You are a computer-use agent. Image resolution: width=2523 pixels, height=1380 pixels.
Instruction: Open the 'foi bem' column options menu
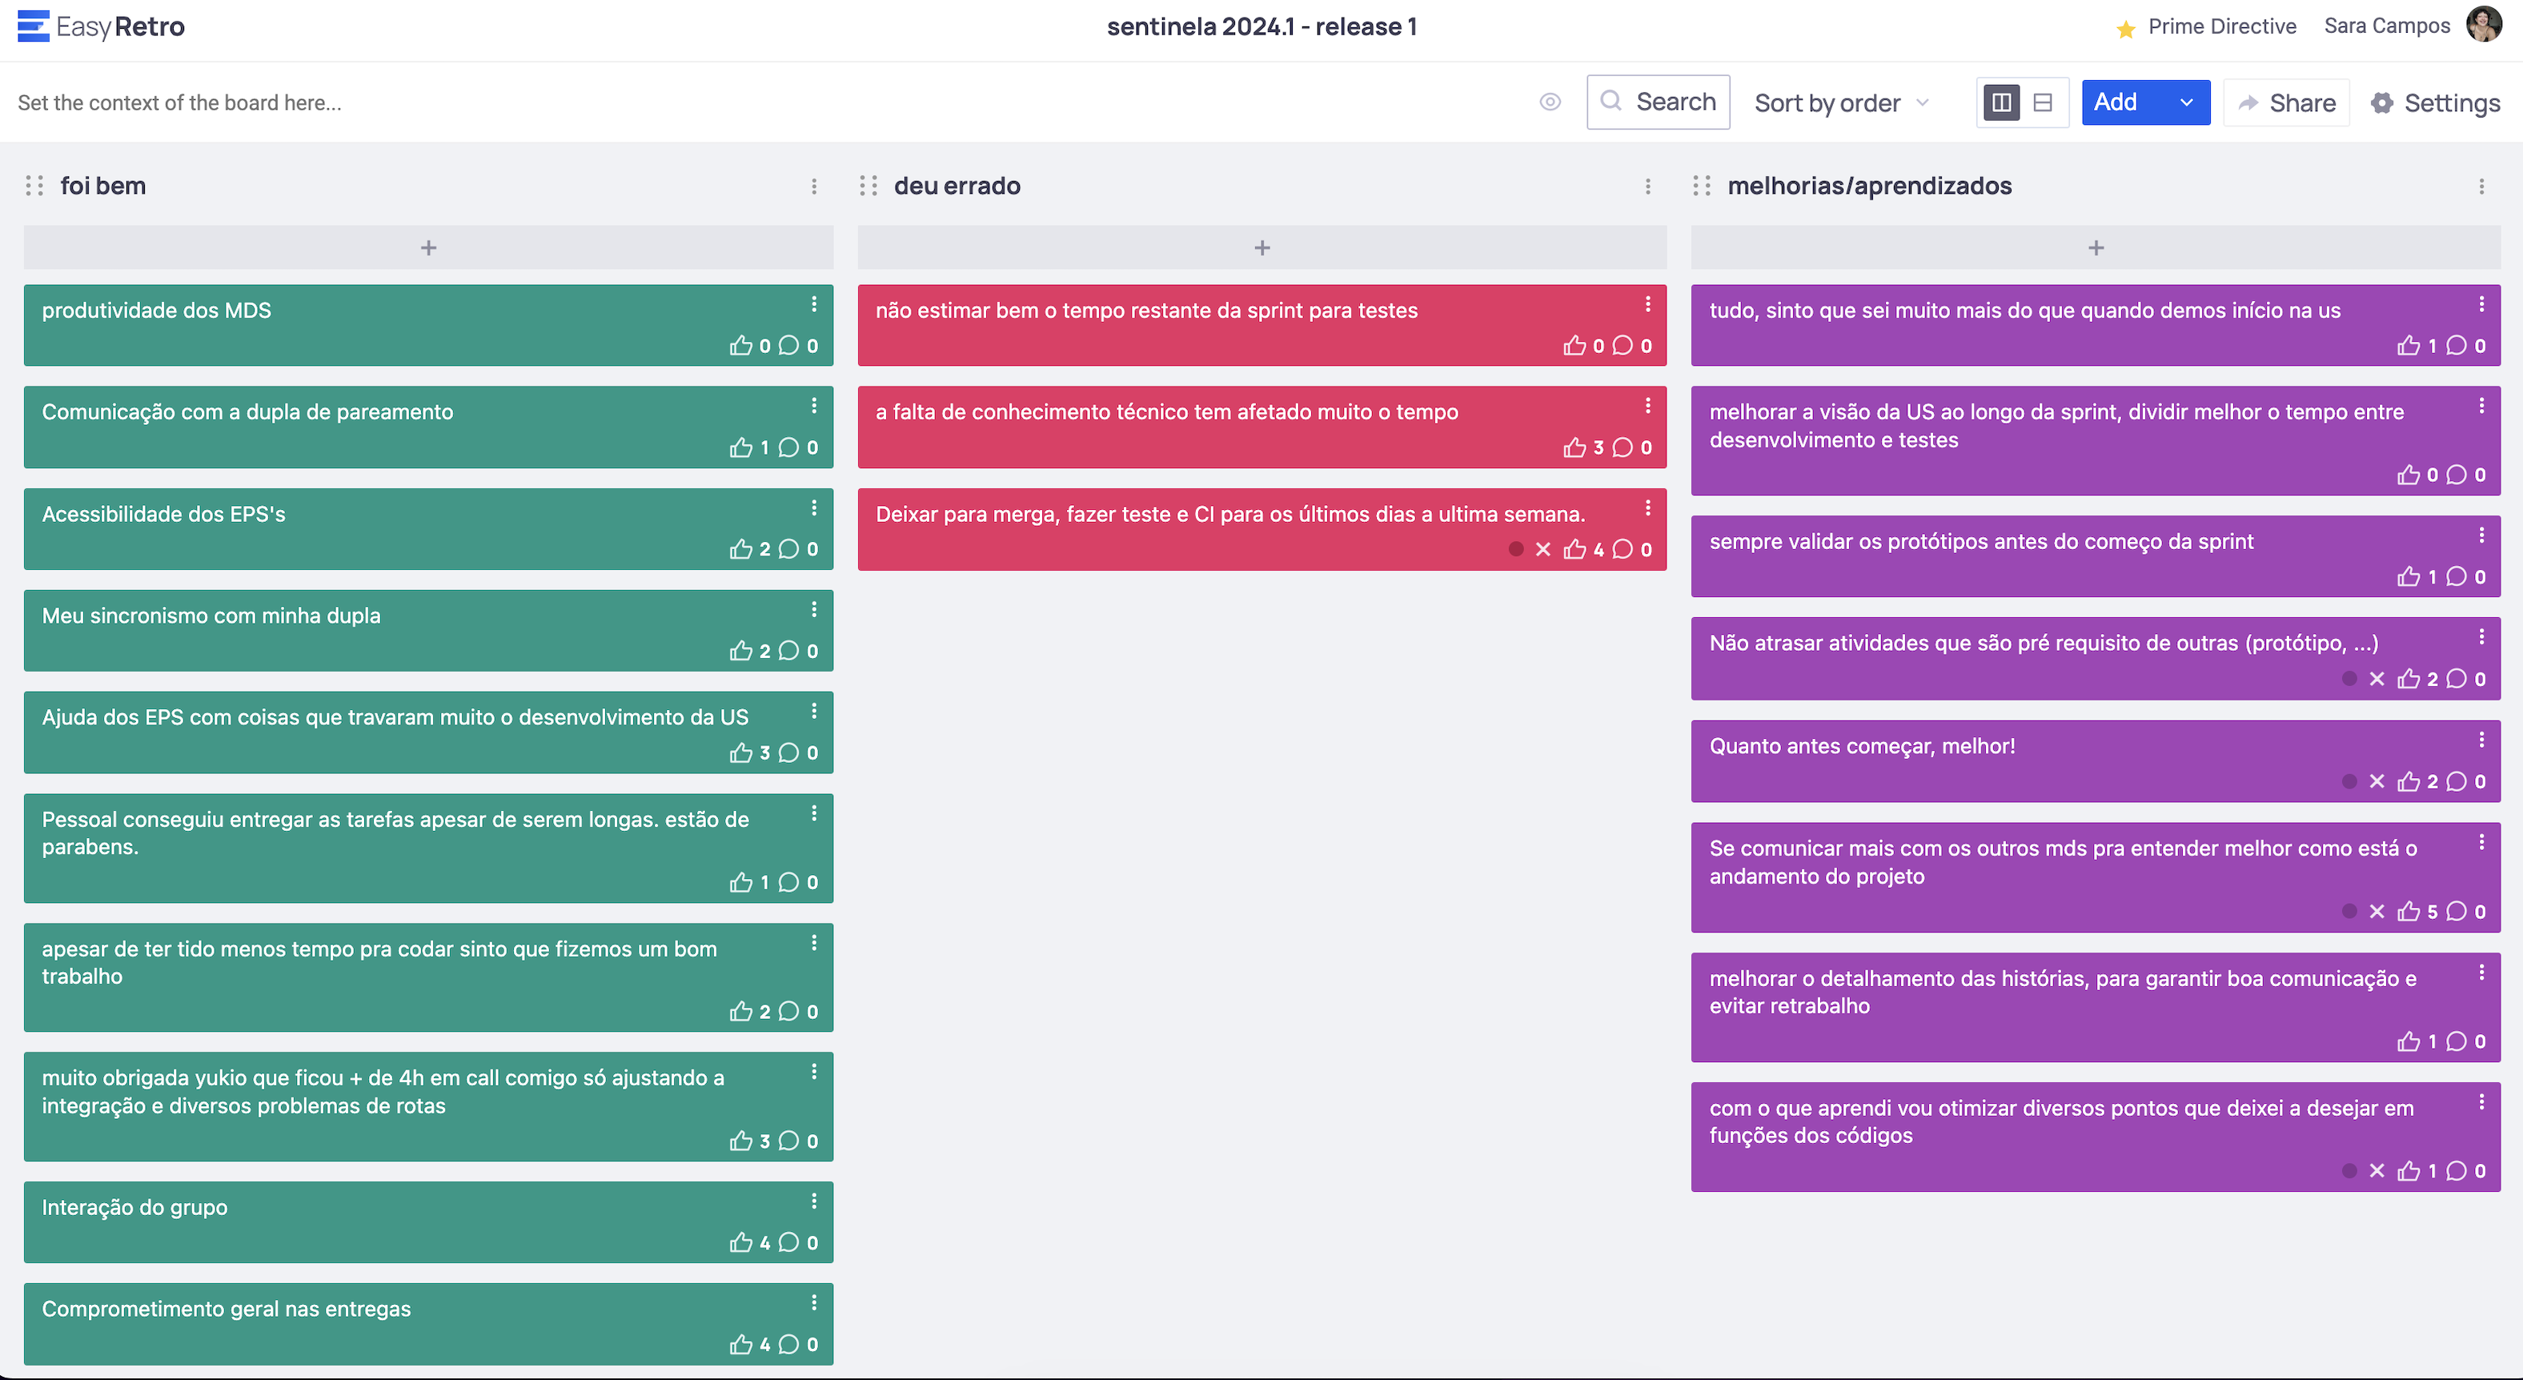pyautogui.click(x=814, y=186)
